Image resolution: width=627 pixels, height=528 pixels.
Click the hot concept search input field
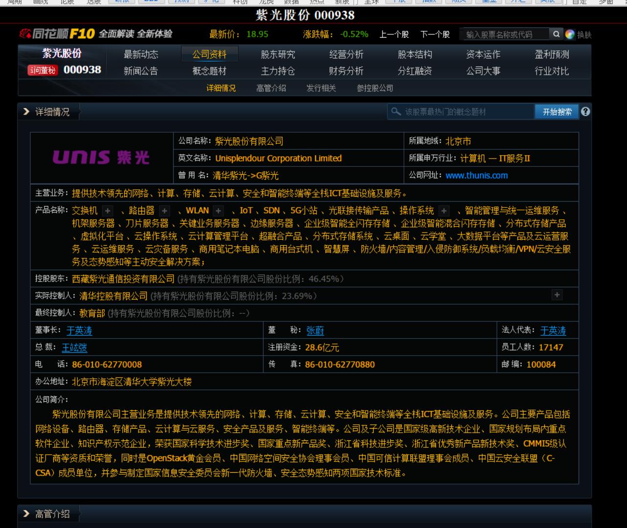coord(461,112)
